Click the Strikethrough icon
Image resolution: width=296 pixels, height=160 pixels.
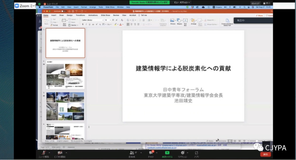[x=93, y=24]
